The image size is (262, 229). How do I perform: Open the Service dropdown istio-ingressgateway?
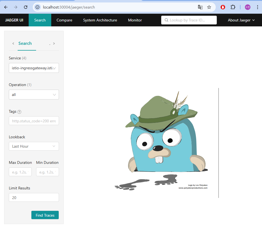[x=34, y=68]
